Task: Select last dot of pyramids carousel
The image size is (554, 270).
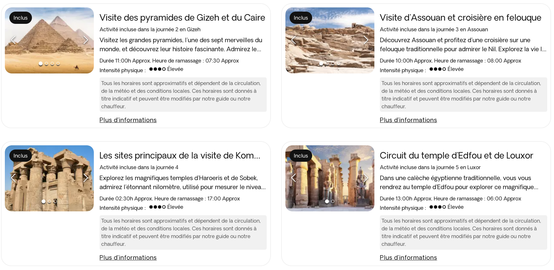Action: click(58, 63)
